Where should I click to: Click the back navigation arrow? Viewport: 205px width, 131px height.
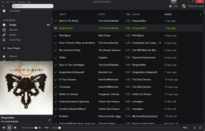coord(3,6)
